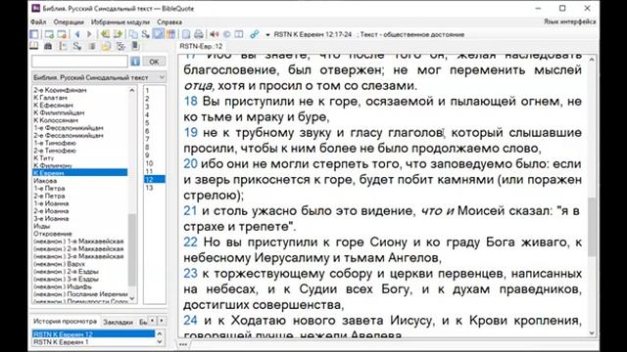Open the small dropdown arrow beside link icon
The width and height of the screenshot is (627, 352).
point(267,35)
